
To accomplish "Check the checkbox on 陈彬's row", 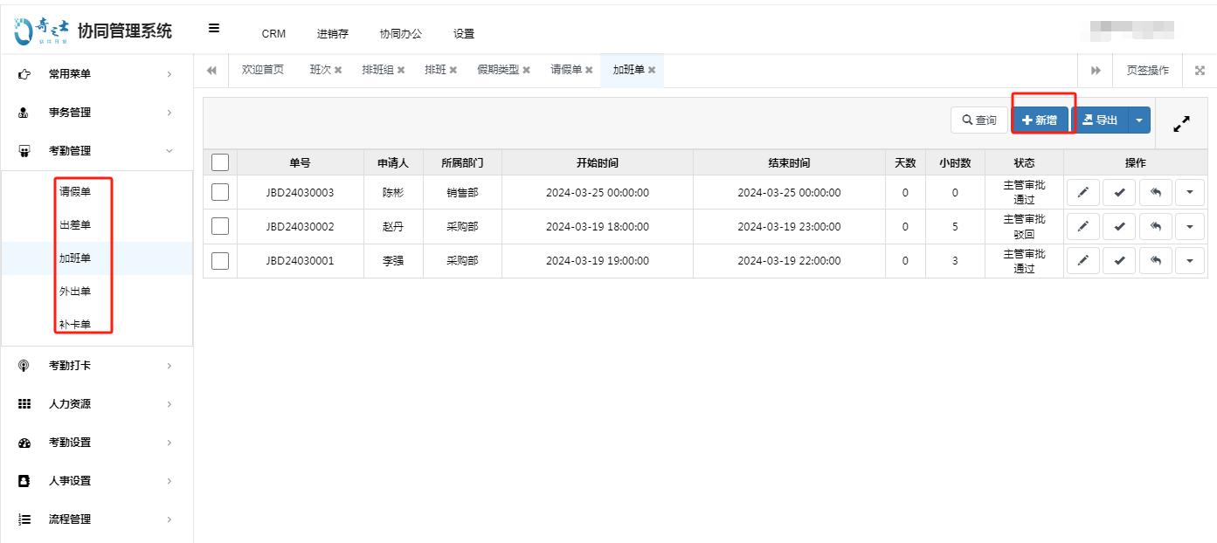I will [220, 192].
